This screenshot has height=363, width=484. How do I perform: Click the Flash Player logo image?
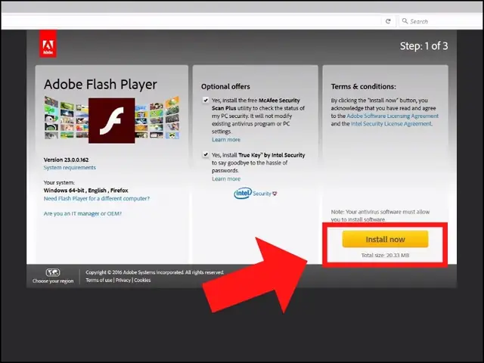(111, 120)
